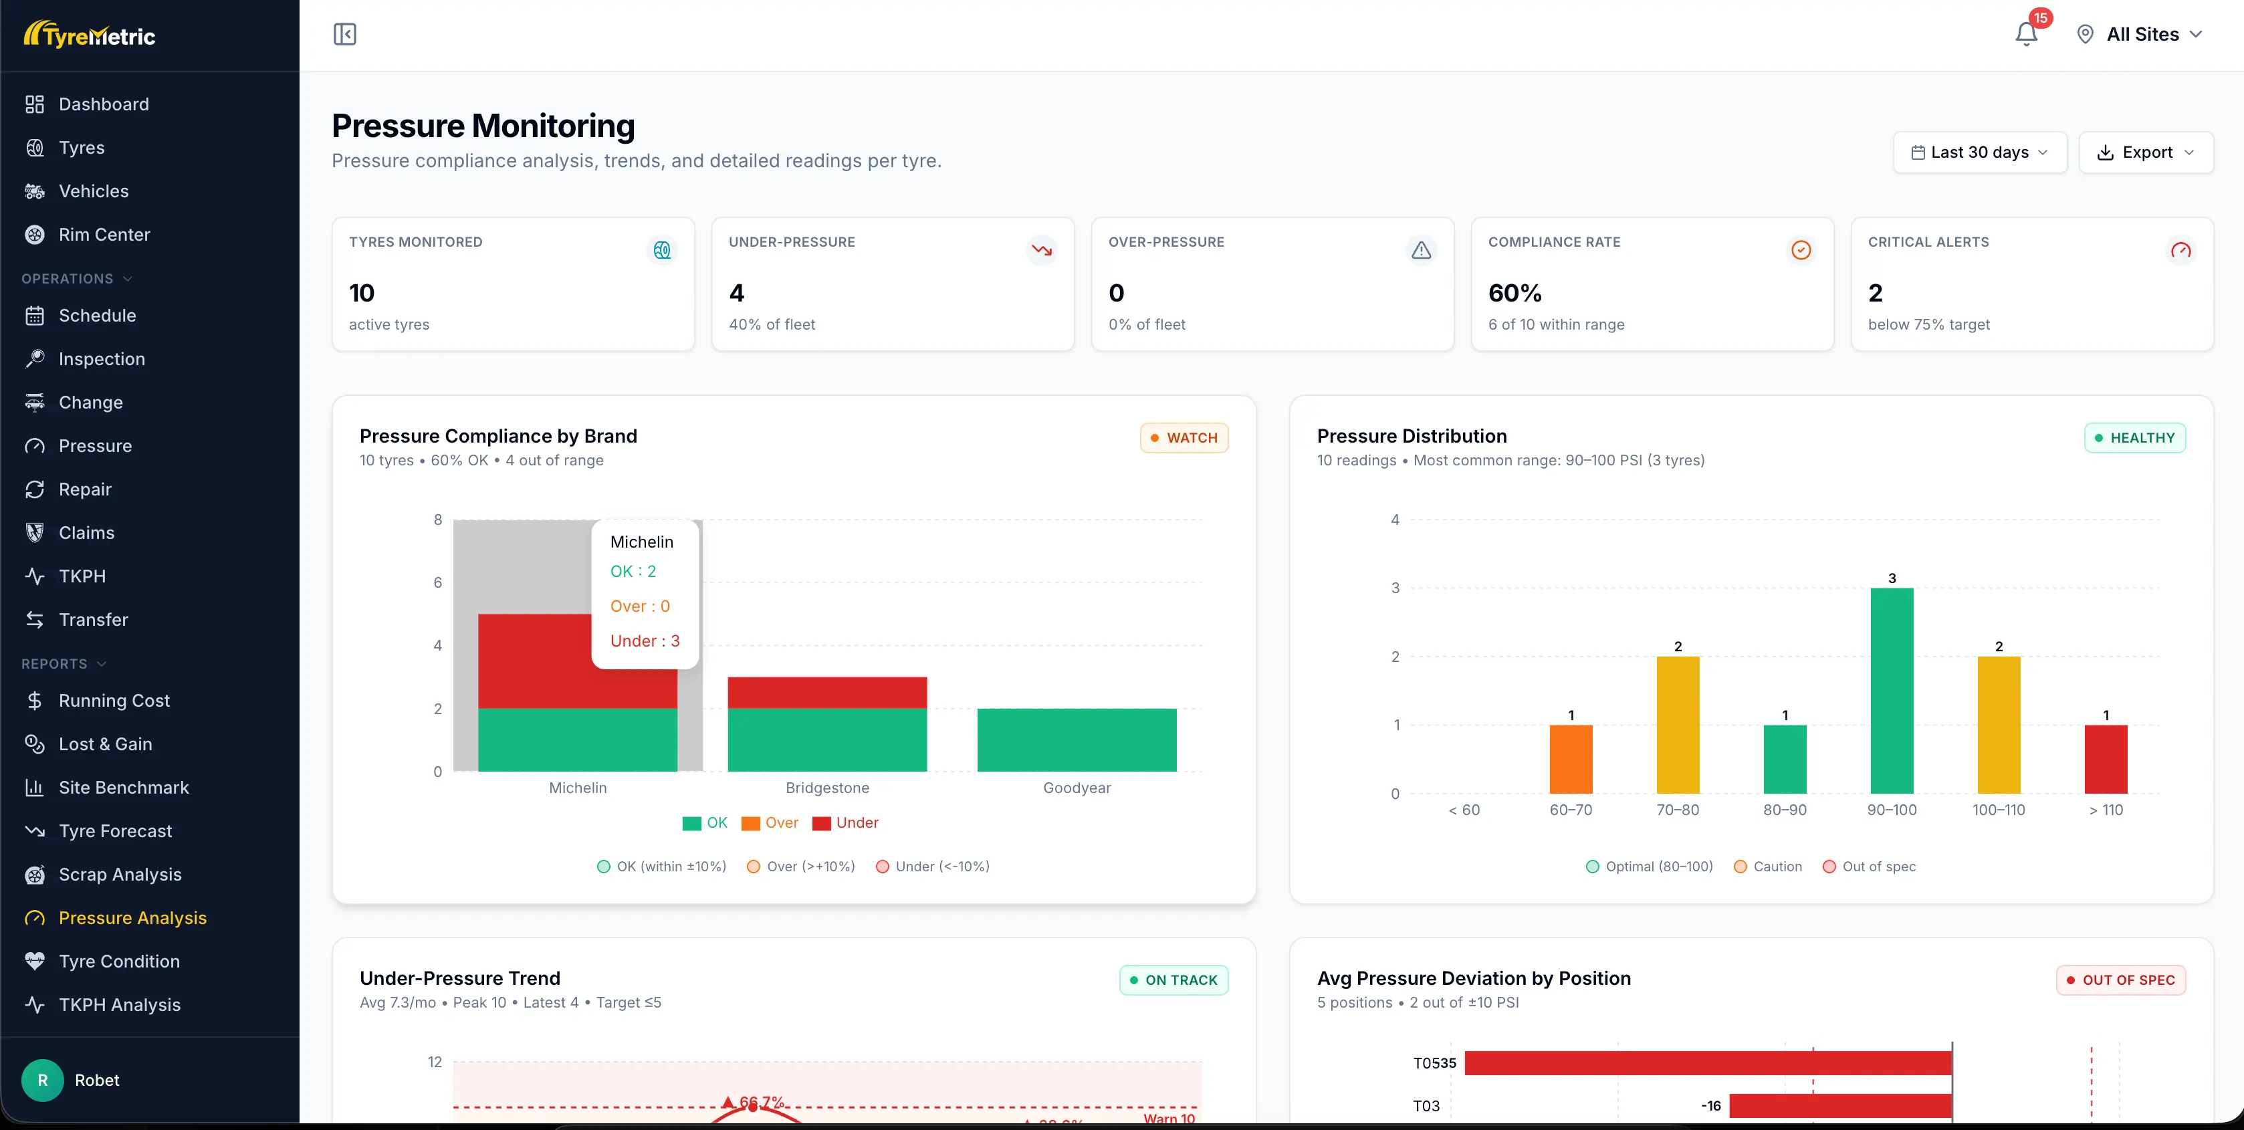Click the Tyres sidebar icon
Image resolution: width=2244 pixels, height=1130 pixels.
[x=35, y=148]
